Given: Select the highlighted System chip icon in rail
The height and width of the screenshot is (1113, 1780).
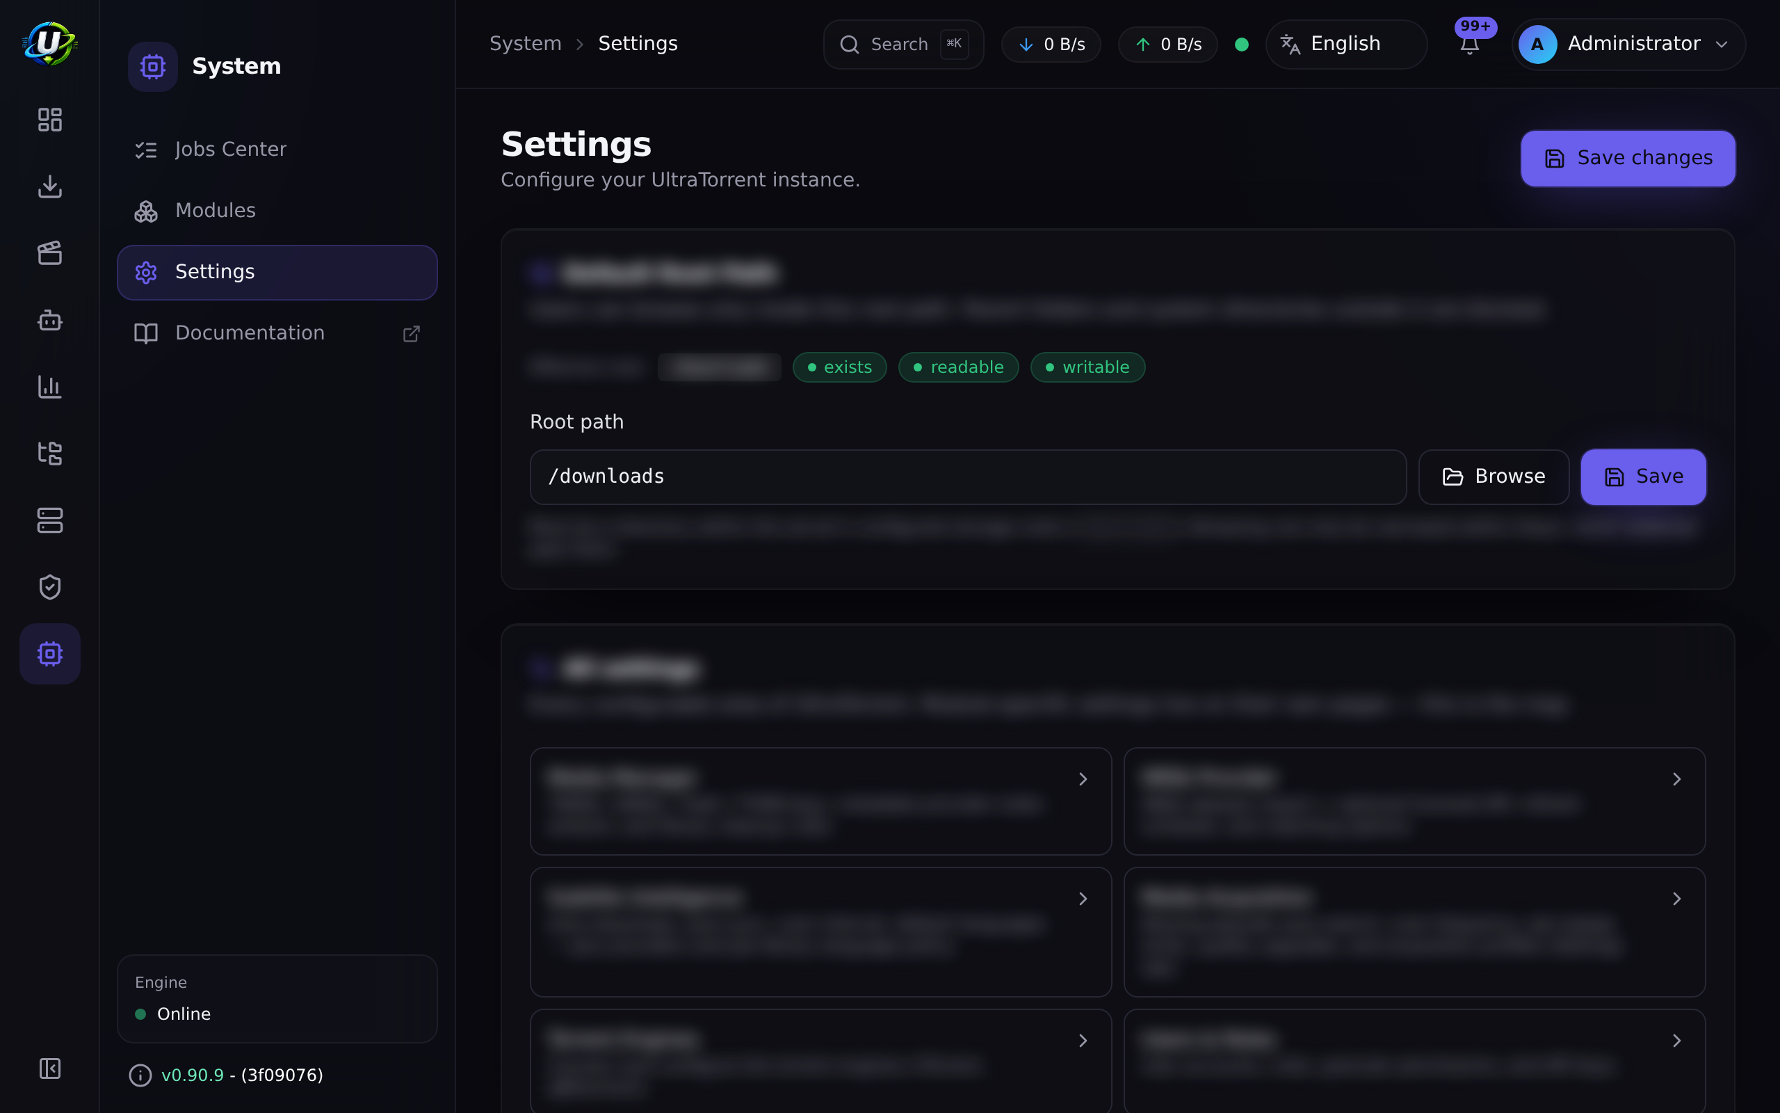Looking at the screenshot, I should pyautogui.click(x=49, y=654).
